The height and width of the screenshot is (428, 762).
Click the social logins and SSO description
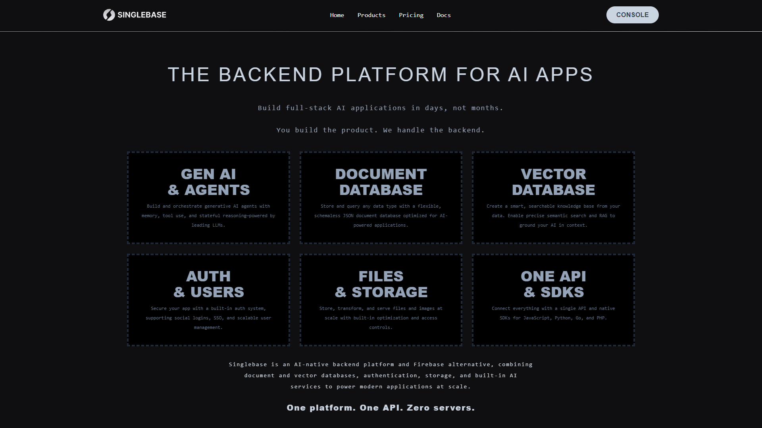click(208, 318)
